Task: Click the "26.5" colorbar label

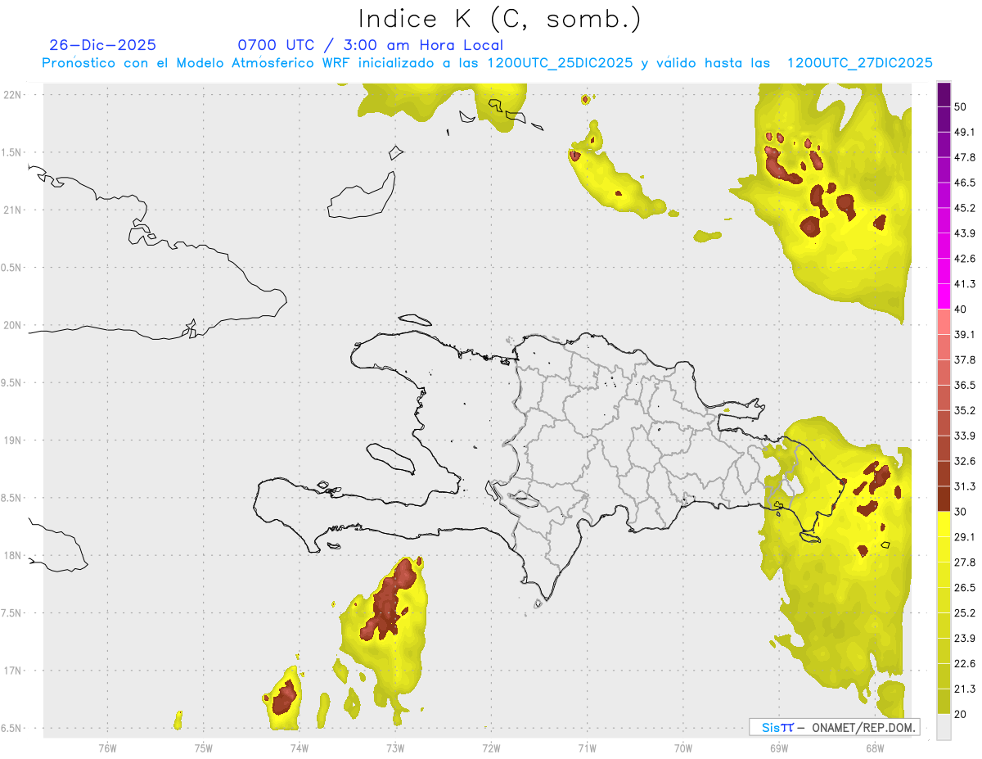Action: [965, 587]
